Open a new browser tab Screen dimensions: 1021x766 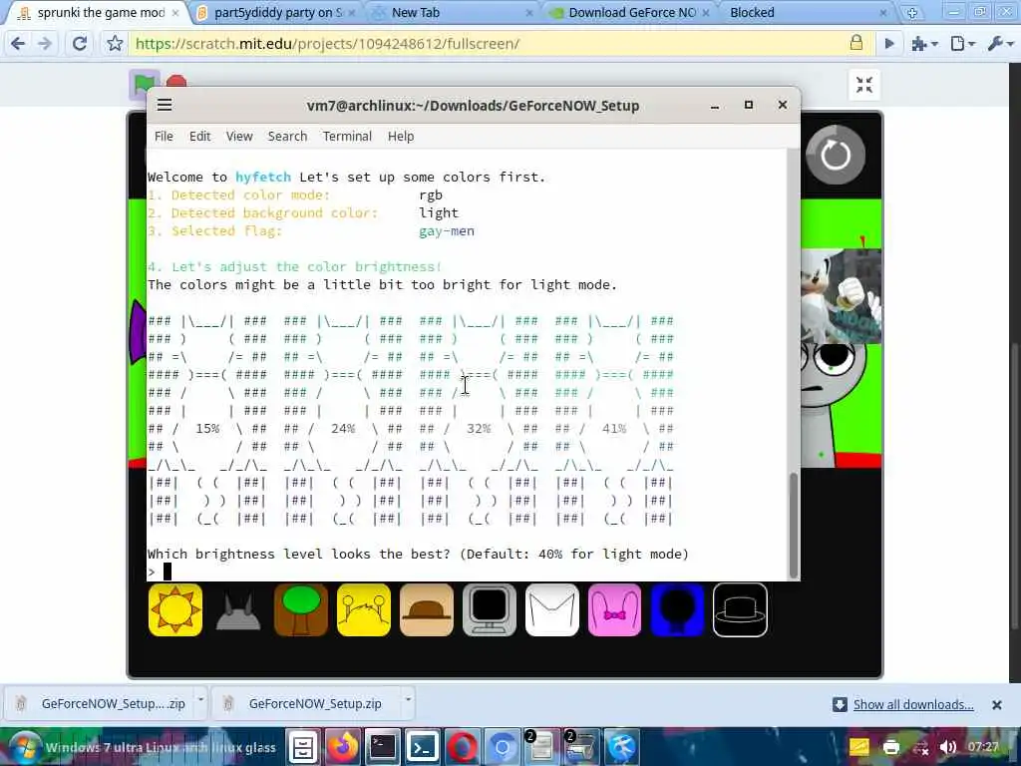(912, 12)
